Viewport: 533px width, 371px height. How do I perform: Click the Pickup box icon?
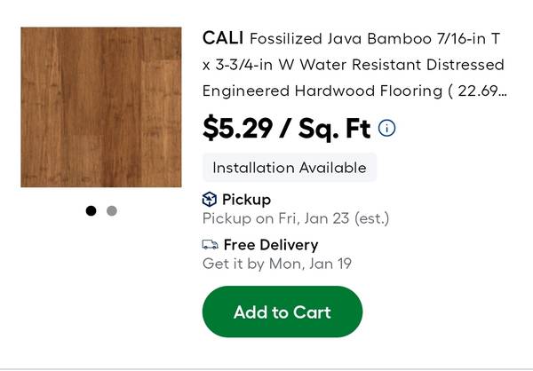210,199
